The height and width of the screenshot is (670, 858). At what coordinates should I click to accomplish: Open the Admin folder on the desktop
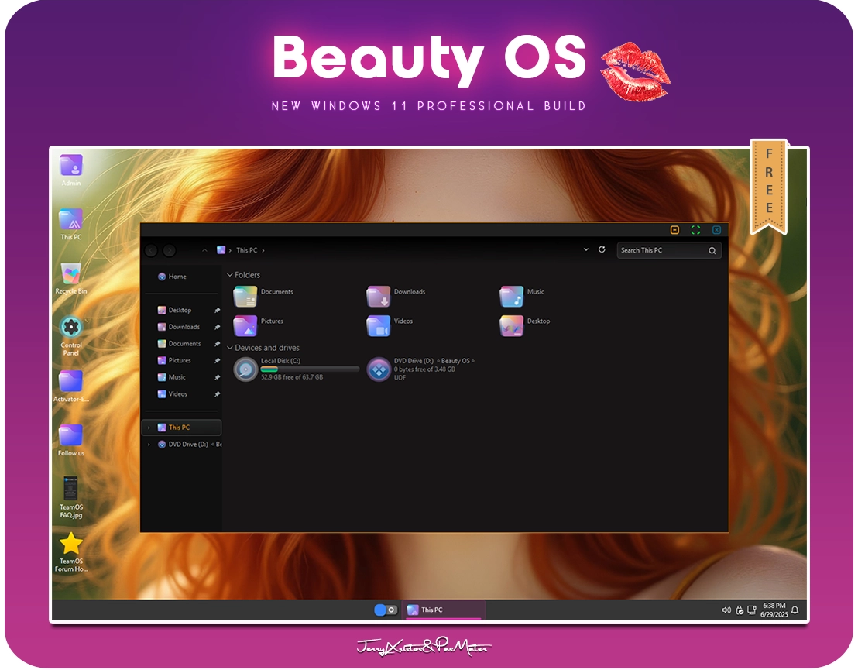tap(71, 169)
